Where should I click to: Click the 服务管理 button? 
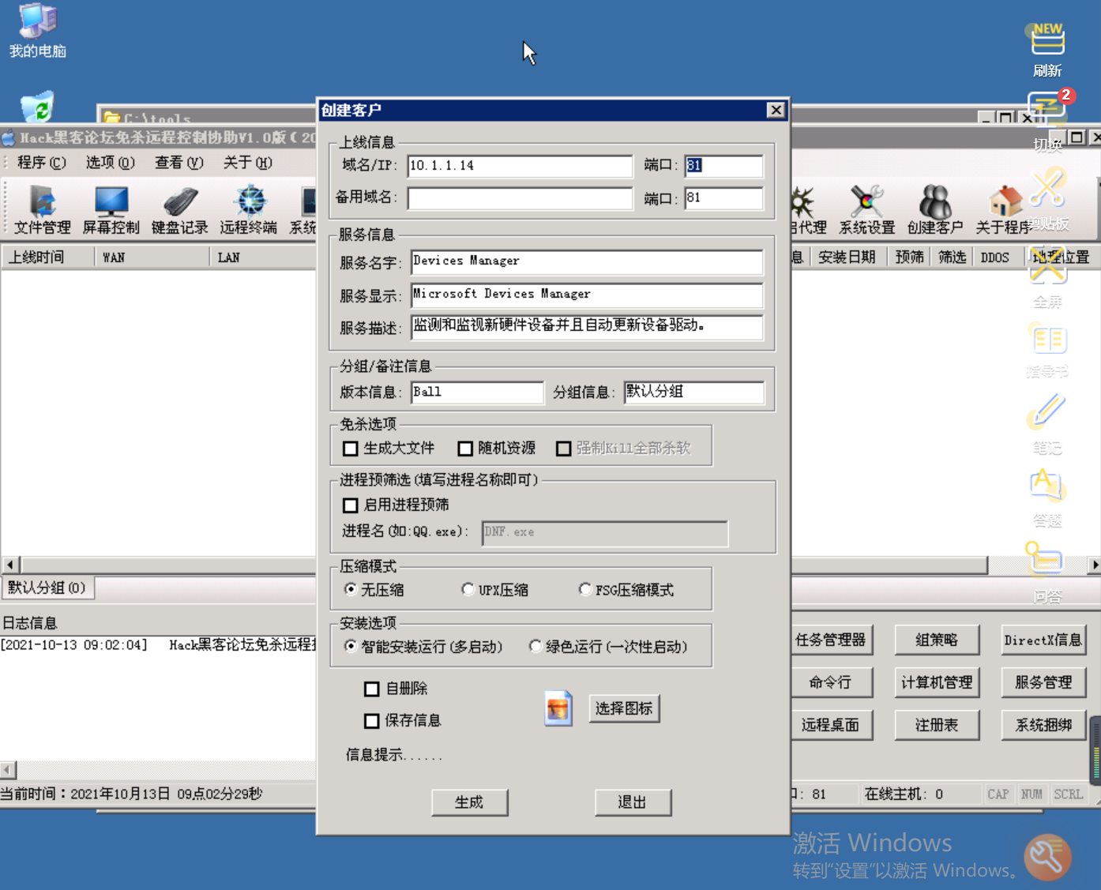pyautogui.click(x=1043, y=682)
